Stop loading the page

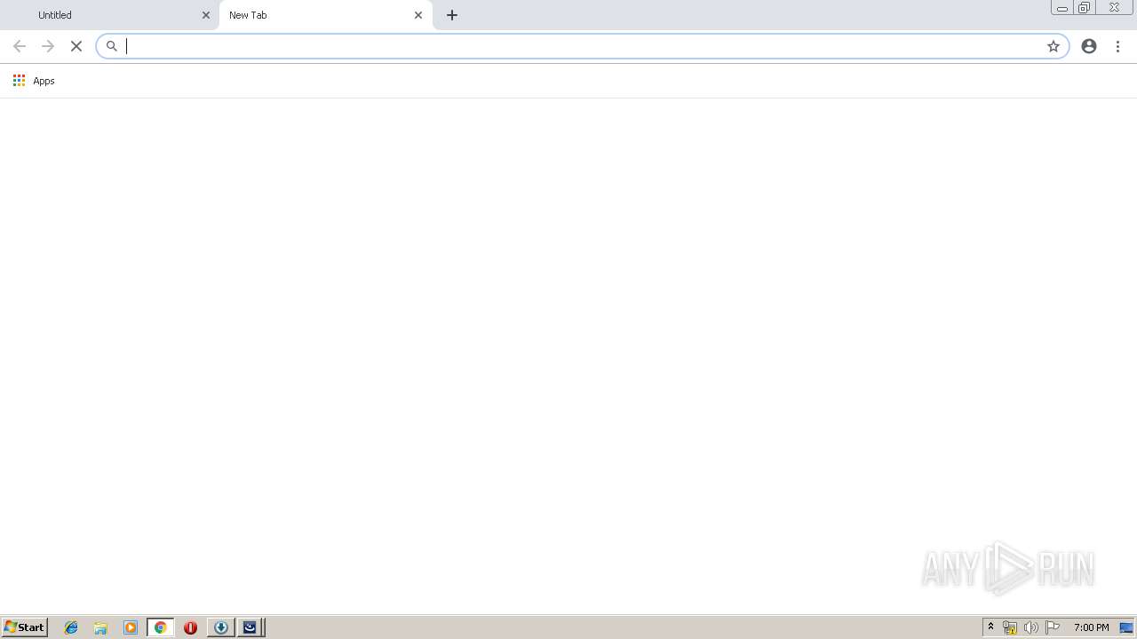pos(76,46)
